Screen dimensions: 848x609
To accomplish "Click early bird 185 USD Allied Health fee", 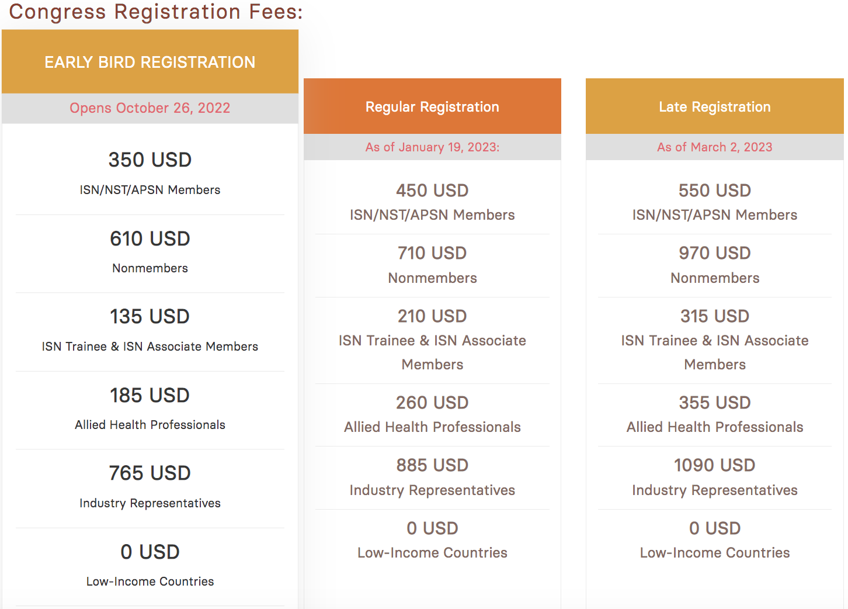I will 150,395.
